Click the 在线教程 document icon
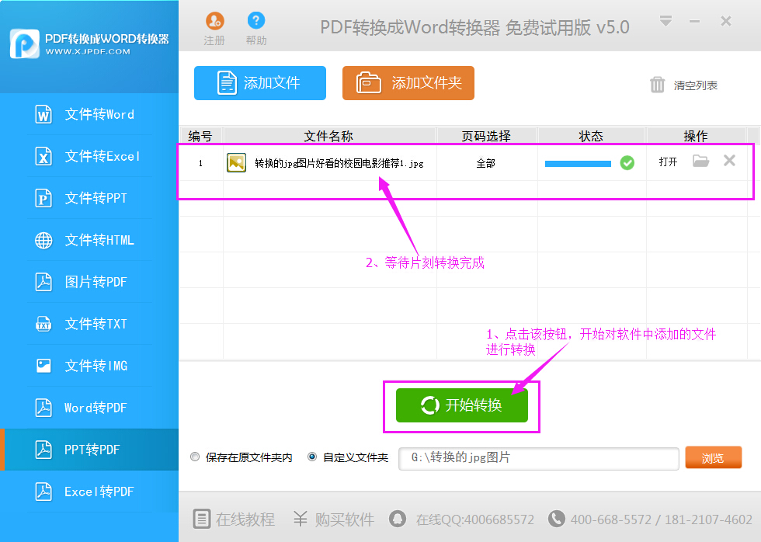 coord(202,519)
